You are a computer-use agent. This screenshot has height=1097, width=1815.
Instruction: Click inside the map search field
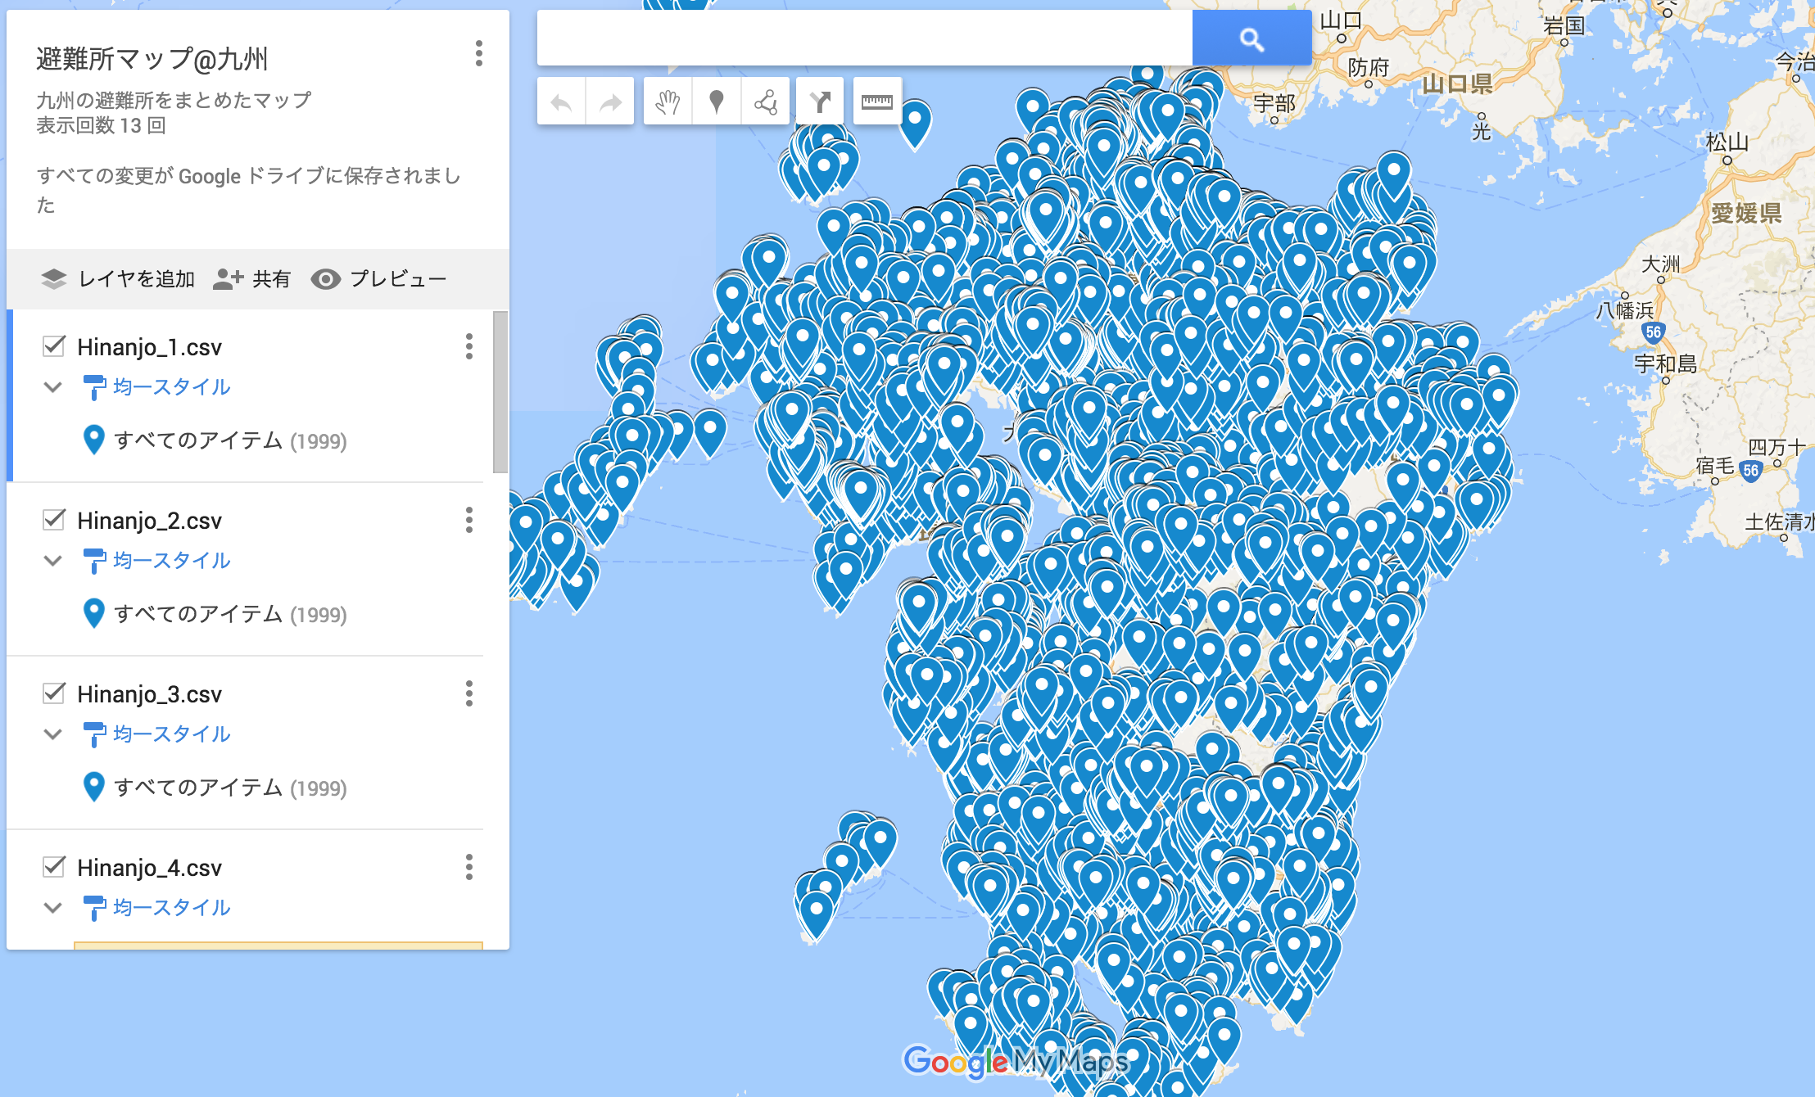tap(864, 38)
